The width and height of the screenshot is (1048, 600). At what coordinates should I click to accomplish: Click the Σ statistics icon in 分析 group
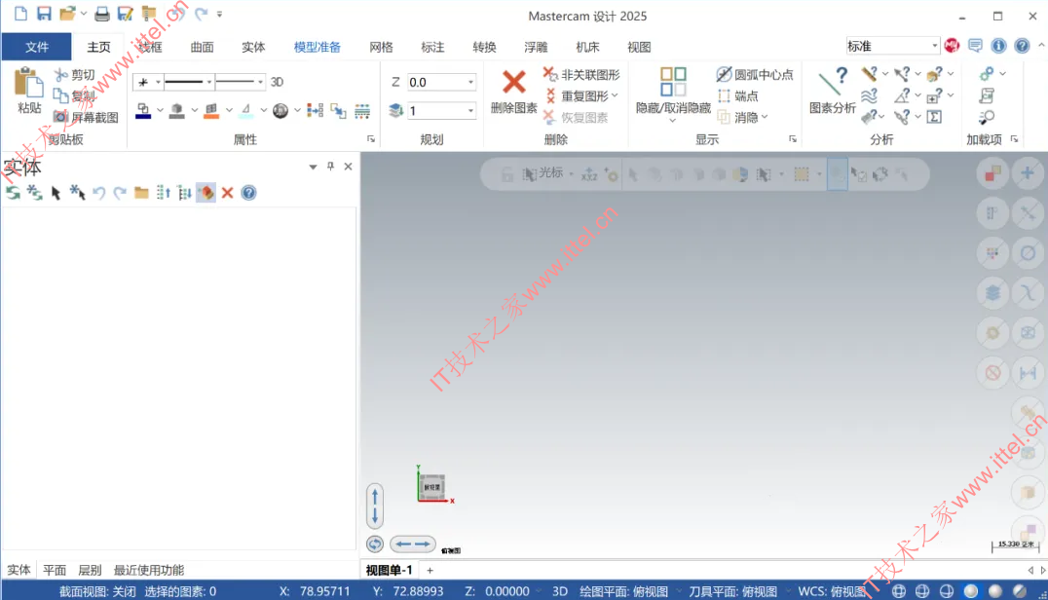(x=934, y=117)
